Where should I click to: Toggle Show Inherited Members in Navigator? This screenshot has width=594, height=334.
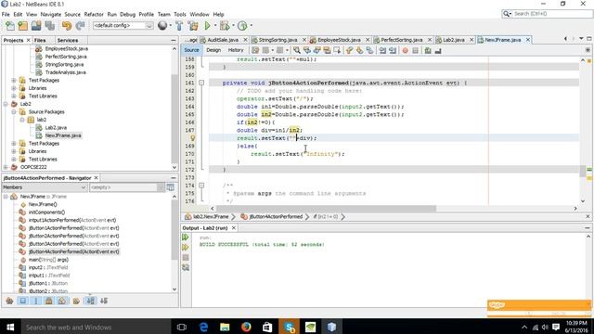pos(10,301)
